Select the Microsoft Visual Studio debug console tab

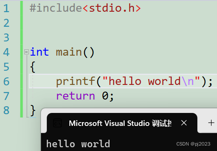pyautogui.click(x=122, y=123)
